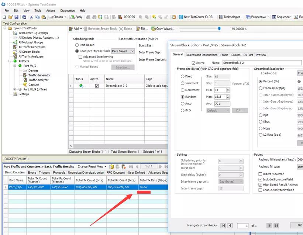
Task: Open the Sequencer
Action: pyautogui.click(x=281, y=17)
